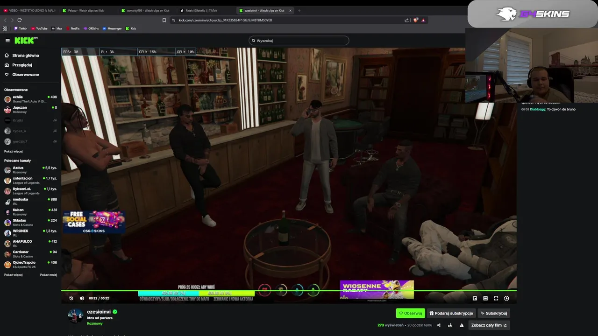Open the YouTube bookmark
The width and height of the screenshot is (598, 336).
click(40, 28)
